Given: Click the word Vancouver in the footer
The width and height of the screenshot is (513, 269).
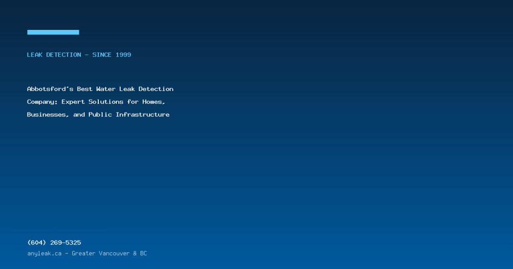Looking at the screenshot, I should pos(114,253).
